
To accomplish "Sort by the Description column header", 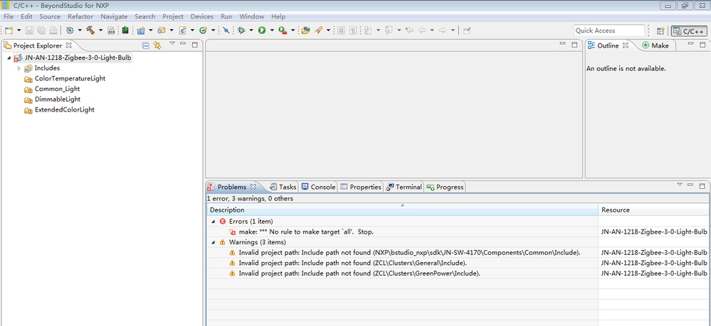I will tap(402, 210).
